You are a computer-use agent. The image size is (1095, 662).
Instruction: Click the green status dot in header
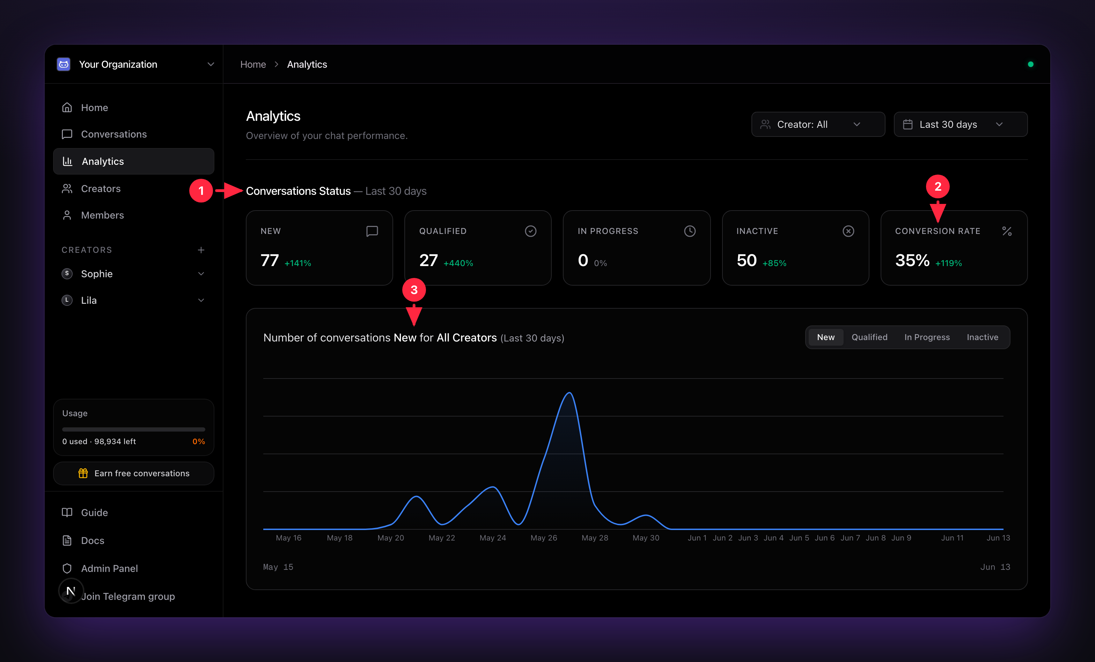coord(1030,64)
